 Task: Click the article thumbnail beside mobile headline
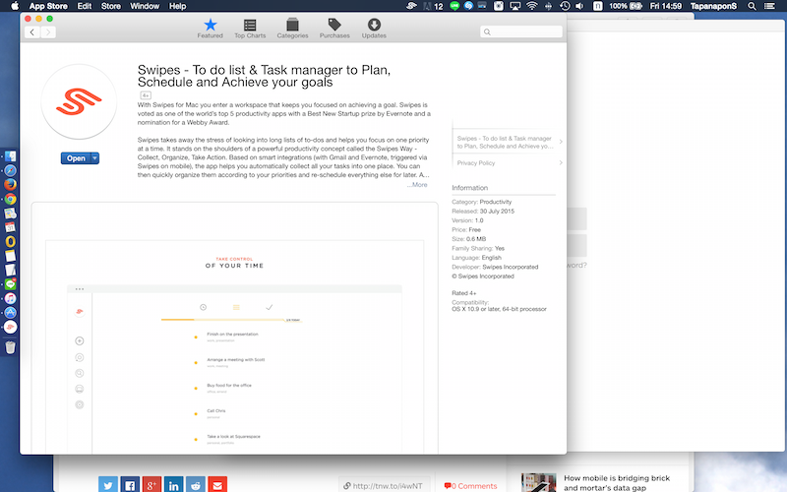click(538, 482)
